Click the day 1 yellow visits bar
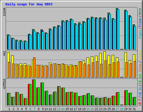The image size is (143, 112). point(8,65)
